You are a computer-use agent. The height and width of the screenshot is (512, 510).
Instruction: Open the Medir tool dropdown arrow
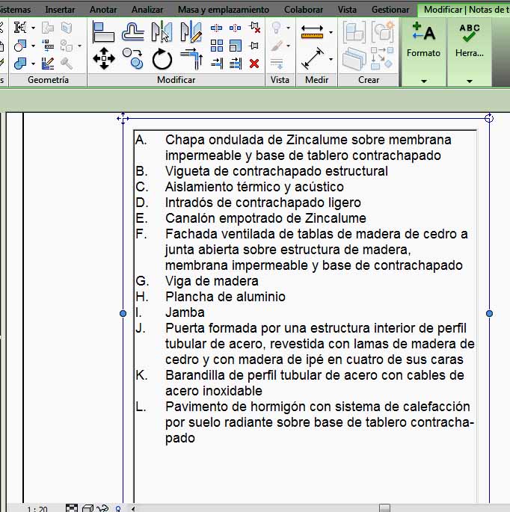click(331, 32)
